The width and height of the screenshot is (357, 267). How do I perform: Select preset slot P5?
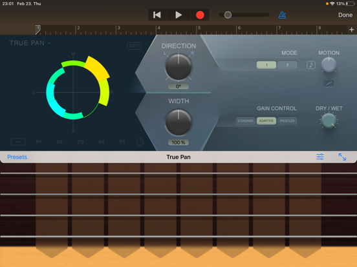coord(122,142)
